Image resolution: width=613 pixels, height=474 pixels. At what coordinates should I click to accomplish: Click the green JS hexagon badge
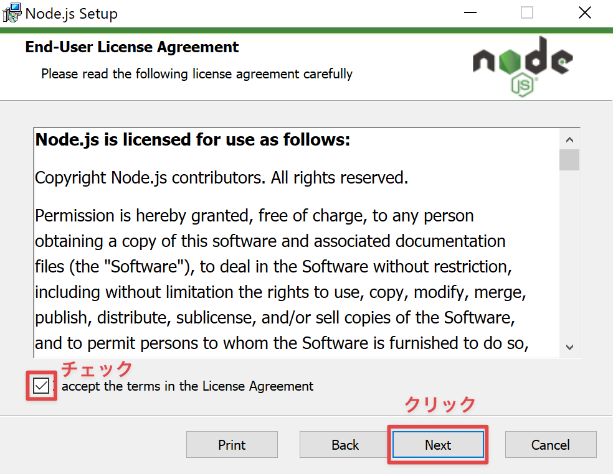pos(523,85)
